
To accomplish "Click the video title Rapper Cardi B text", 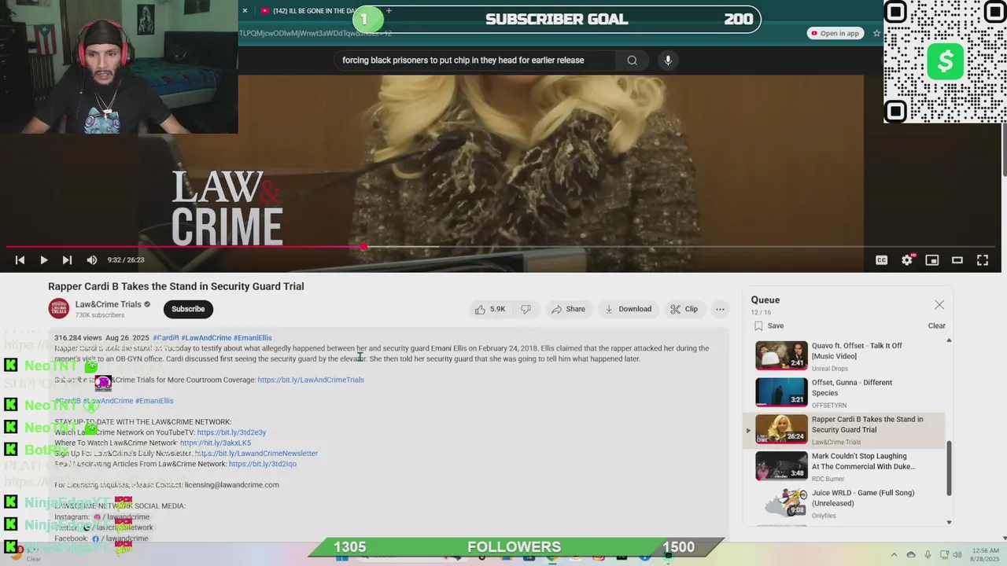I will tap(176, 287).
